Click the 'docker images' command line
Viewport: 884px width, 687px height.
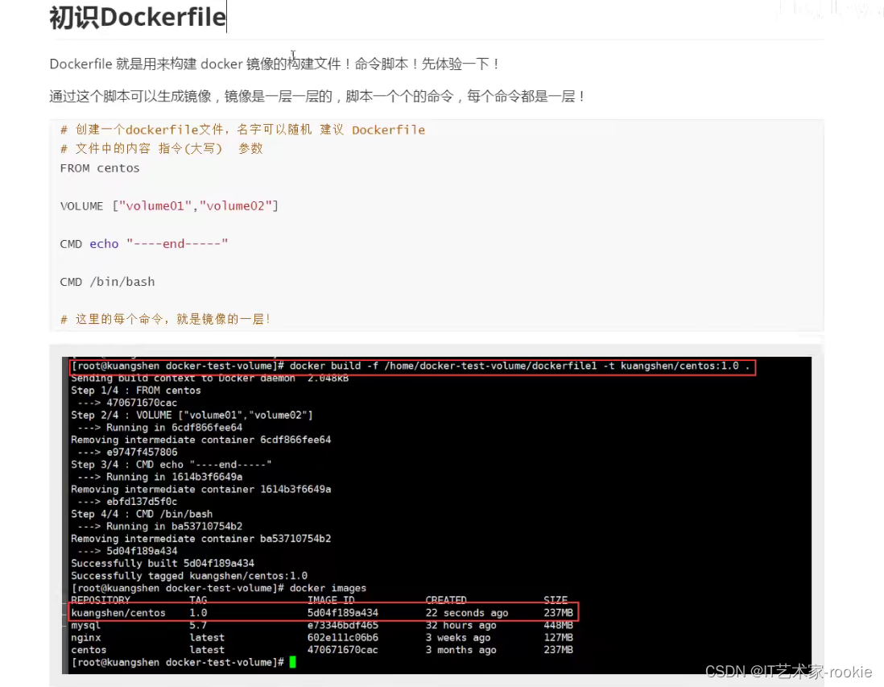click(219, 588)
